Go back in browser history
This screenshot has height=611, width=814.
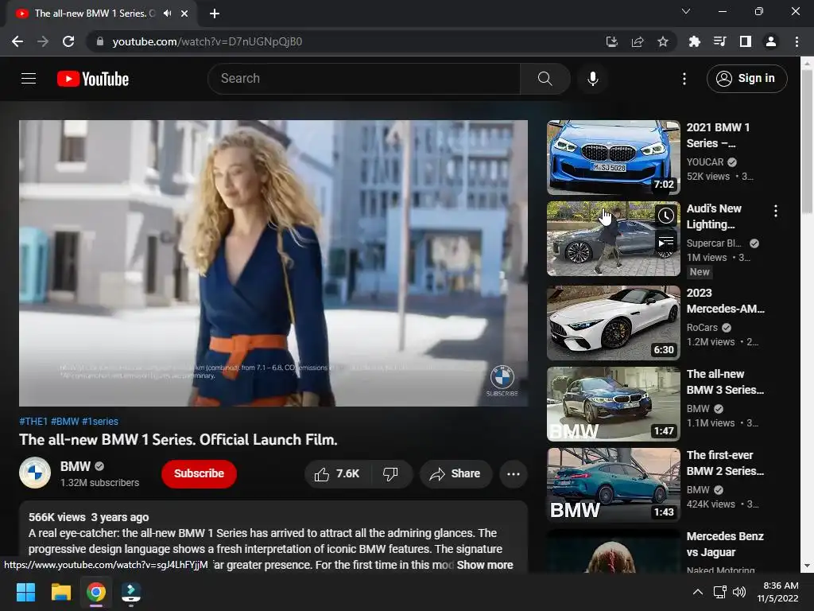coord(17,41)
